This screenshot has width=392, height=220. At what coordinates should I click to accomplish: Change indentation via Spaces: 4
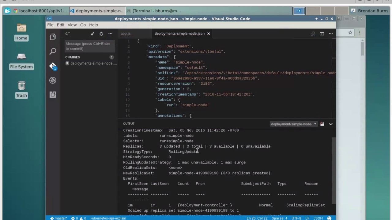pyautogui.click(x=280, y=218)
